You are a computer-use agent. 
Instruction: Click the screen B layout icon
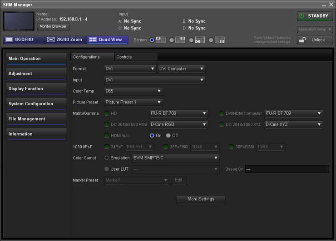click(x=180, y=40)
